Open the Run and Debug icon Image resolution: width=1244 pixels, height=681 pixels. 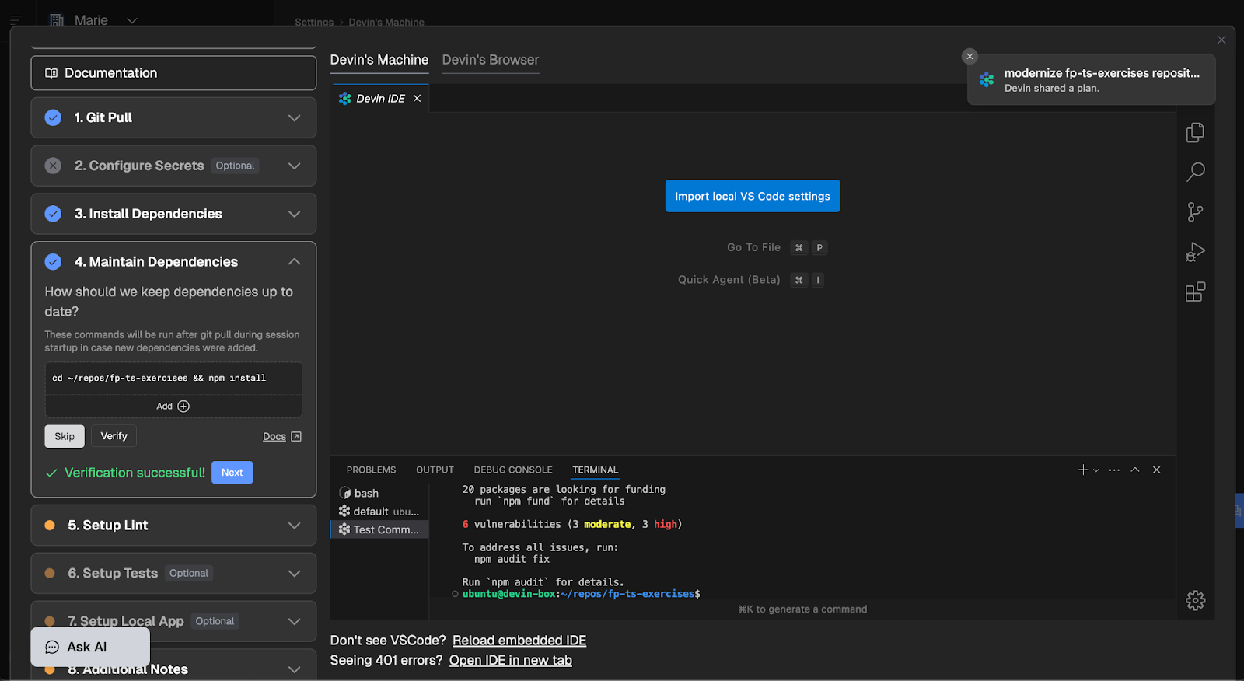1195,252
